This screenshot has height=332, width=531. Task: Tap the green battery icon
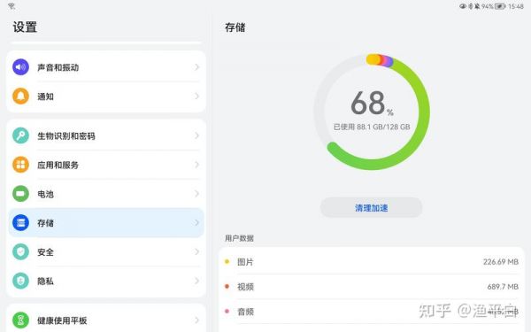point(20,194)
